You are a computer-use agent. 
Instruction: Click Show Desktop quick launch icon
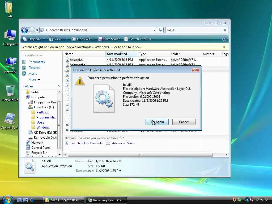click(19, 200)
